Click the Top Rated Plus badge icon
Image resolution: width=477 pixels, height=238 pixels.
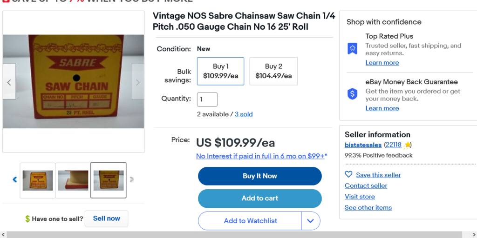353,48
